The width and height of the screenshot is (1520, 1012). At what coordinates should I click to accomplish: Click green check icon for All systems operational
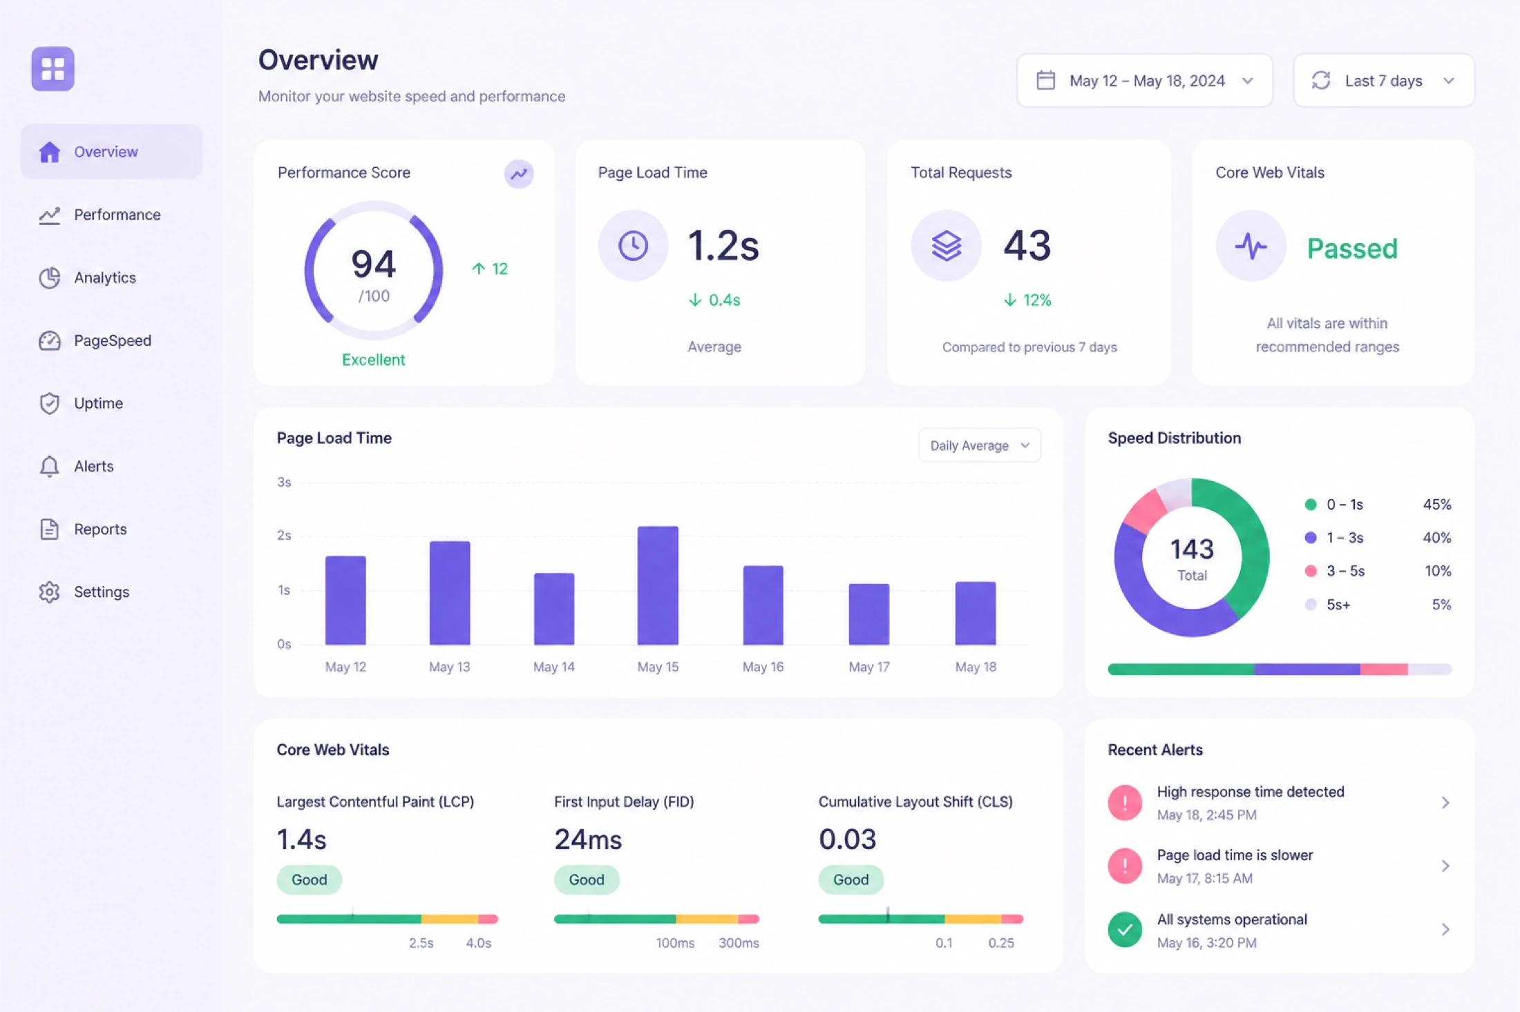coord(1125,929)
